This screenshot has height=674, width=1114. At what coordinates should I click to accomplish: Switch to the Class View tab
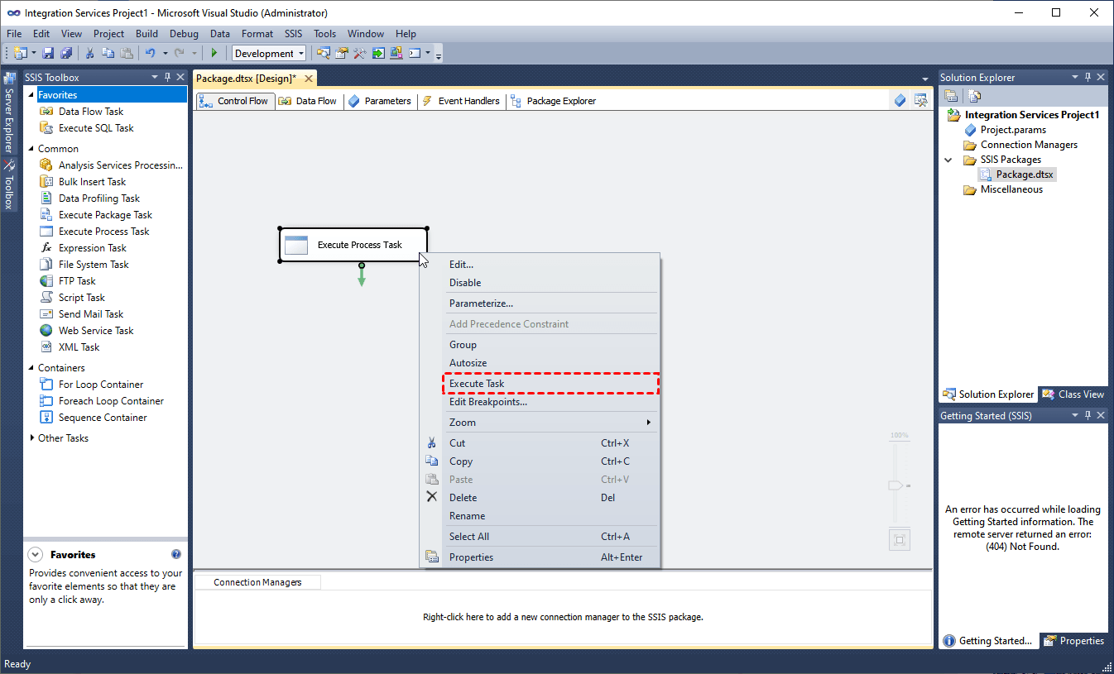click(x=1073, y=394)
